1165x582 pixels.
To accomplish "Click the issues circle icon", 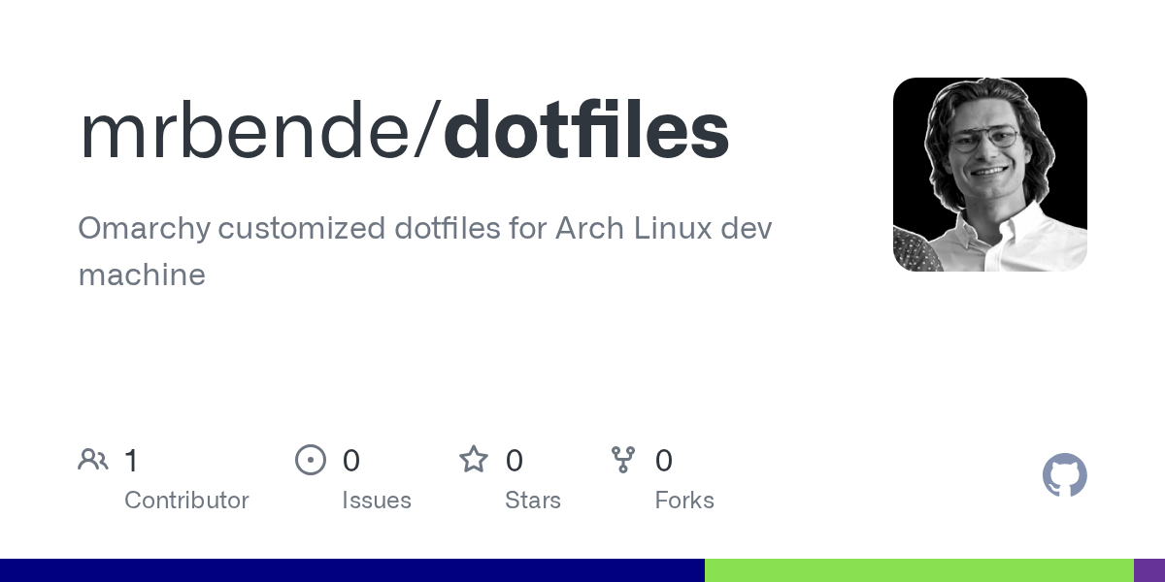I will point(311,460).
